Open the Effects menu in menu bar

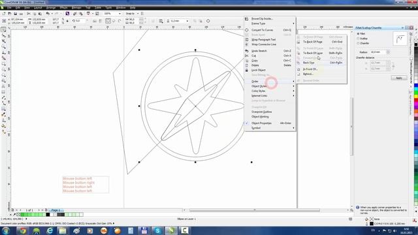63,8
